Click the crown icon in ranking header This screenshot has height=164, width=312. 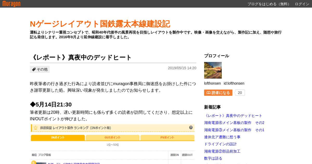[x=36, y=128]
